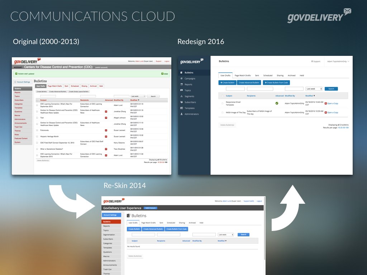Click the Administrators icon in the 2016 sidebar
Viewport: 367px width, 275px height.
coord(182,114)
